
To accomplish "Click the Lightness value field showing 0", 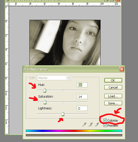I will 82,108.
